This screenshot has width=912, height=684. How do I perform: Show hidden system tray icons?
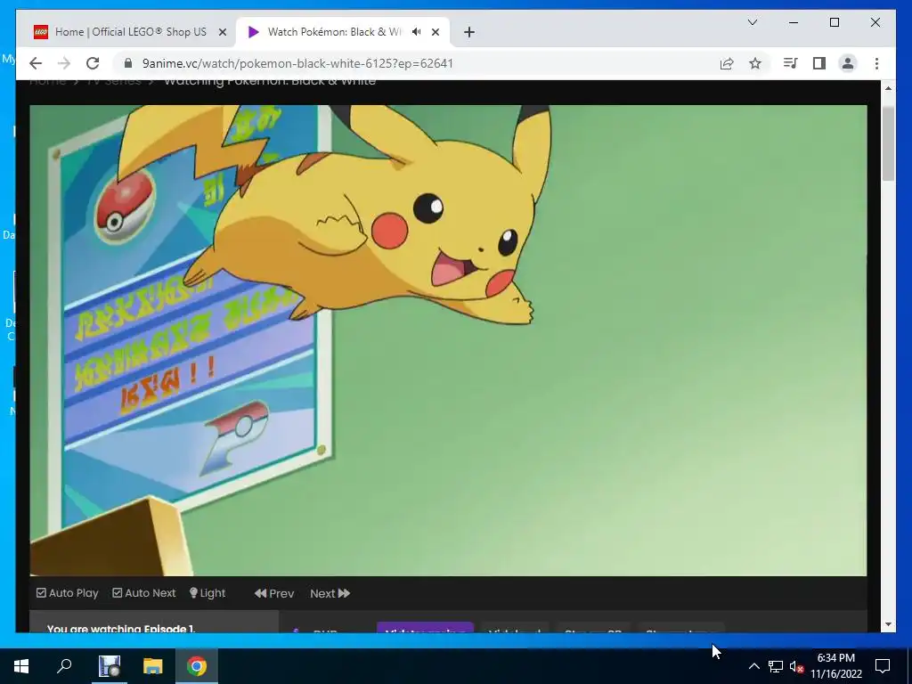753,666
